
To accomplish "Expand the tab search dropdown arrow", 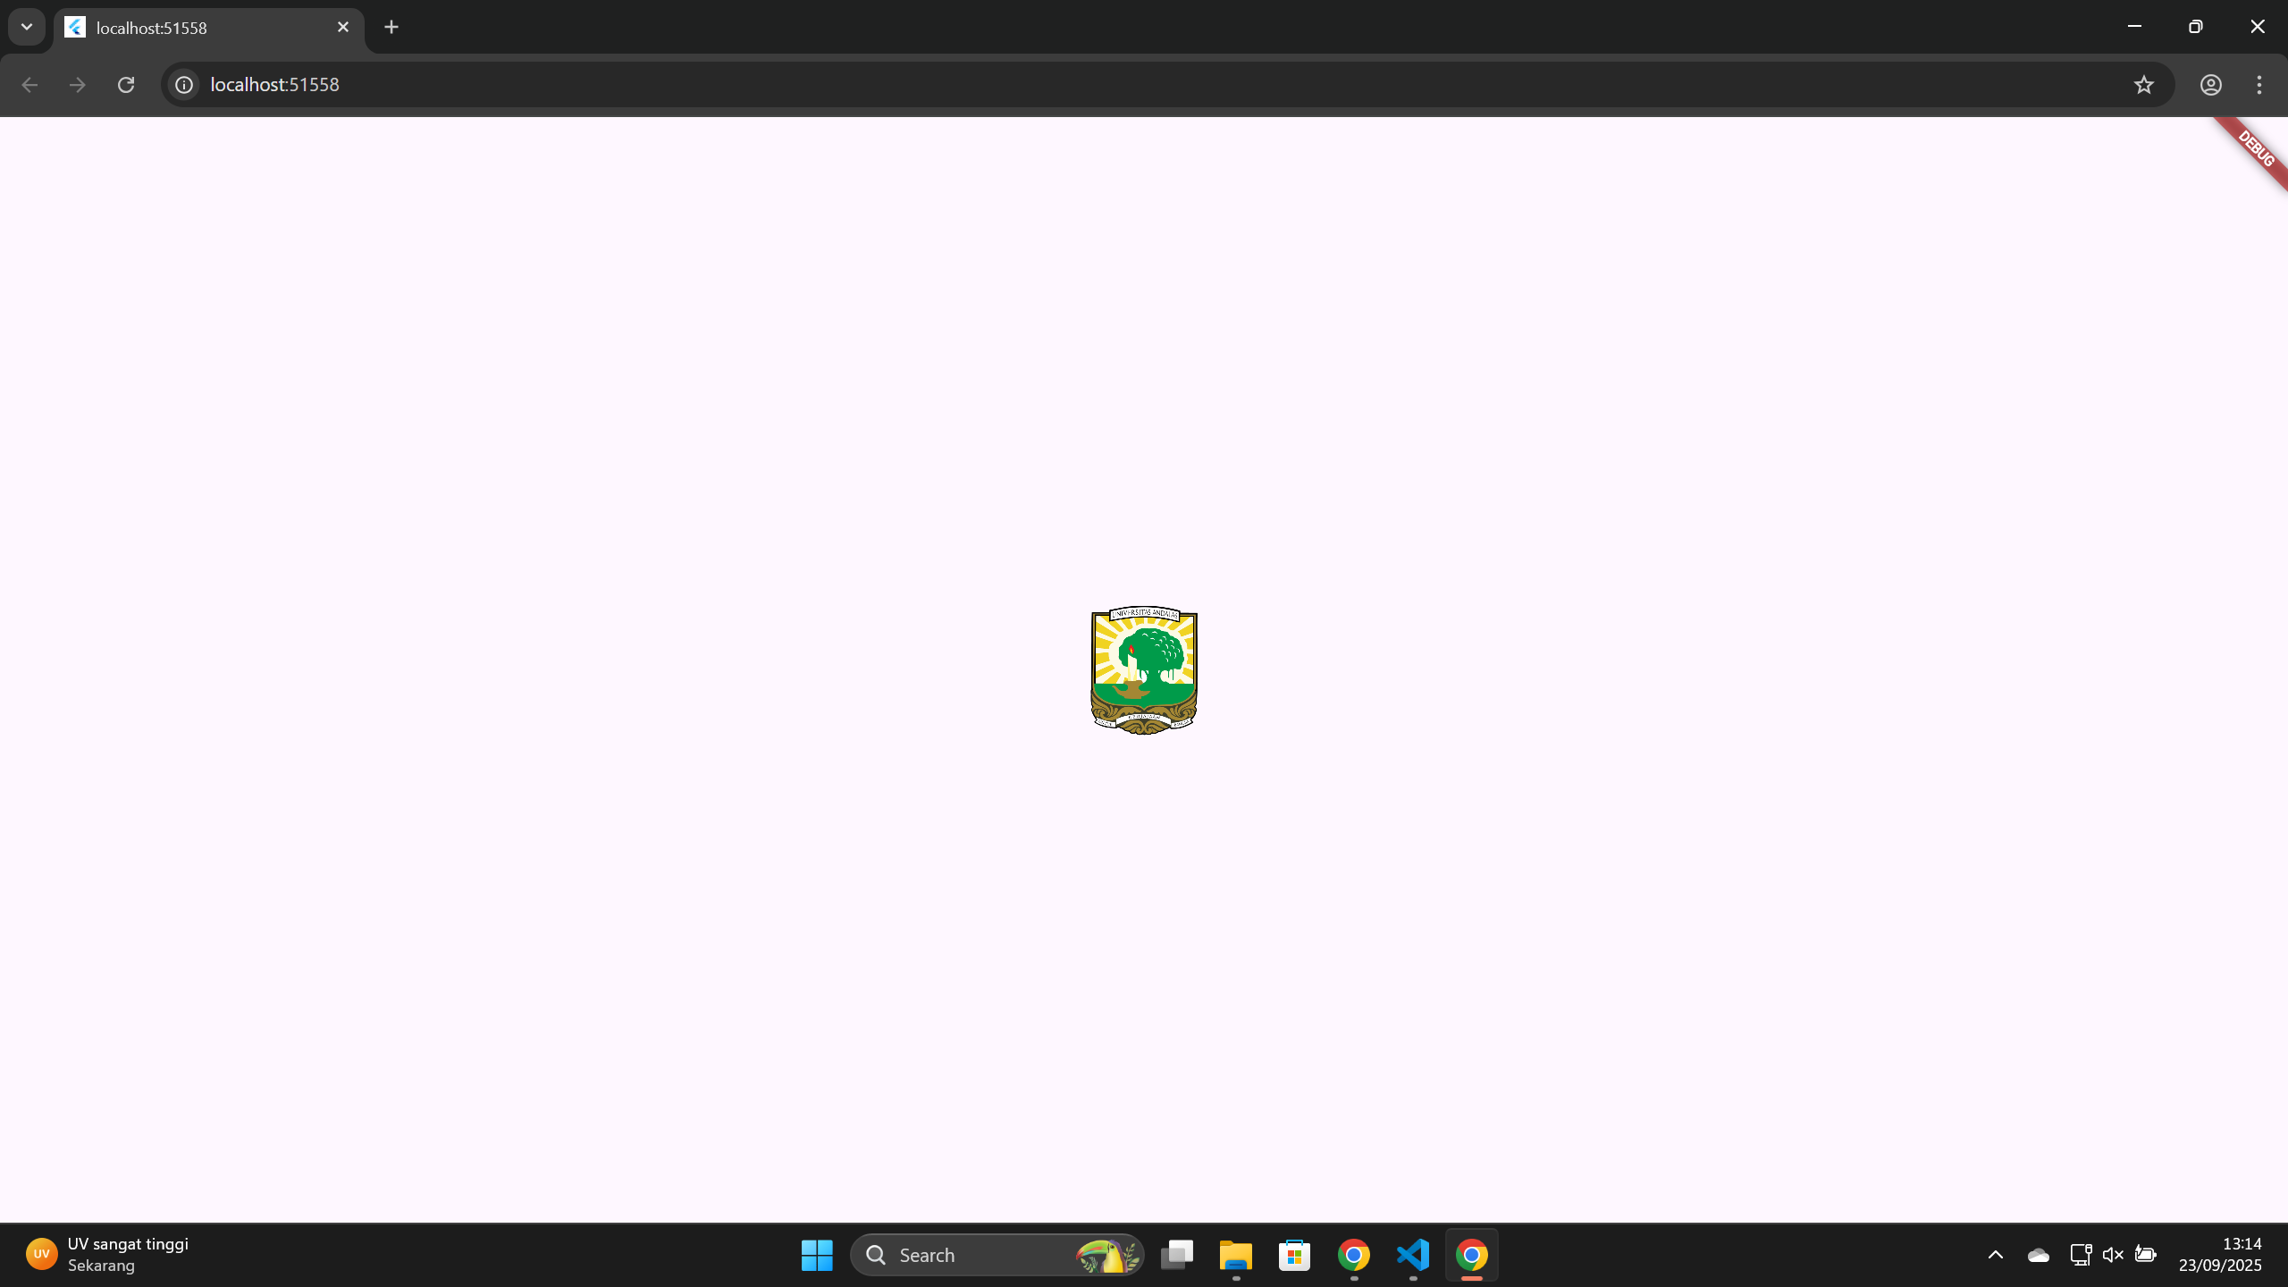I will tap(27, 27).
